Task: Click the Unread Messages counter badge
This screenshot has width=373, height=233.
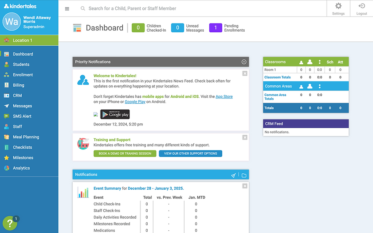Action: coord(177,28)
